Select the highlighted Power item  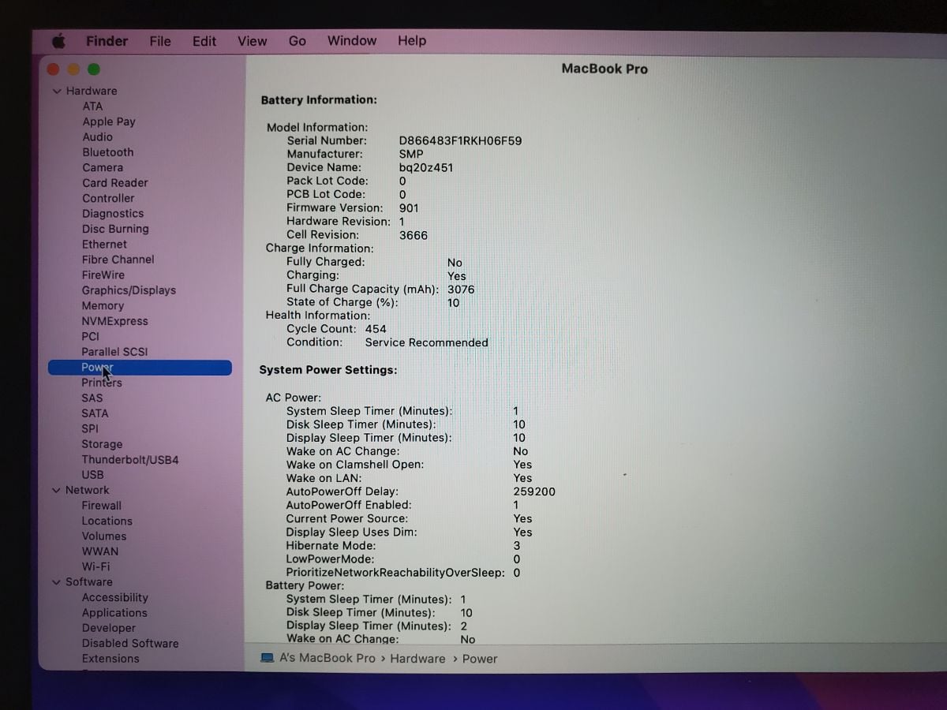pos(140,368)
